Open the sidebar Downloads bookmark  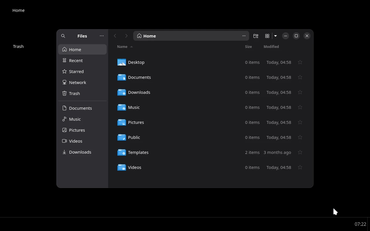click(x=82, y=152)
